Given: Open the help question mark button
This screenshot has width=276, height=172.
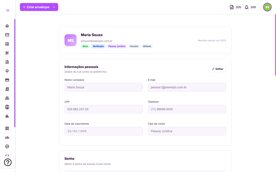Looking at the screenshot, I should (x=8, y=162).
